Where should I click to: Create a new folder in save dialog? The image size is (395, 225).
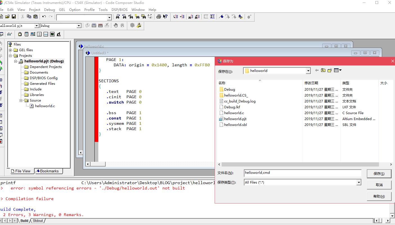click(x=330, y=71)
